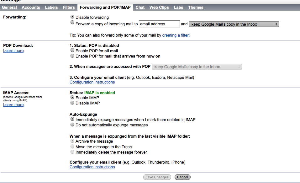Viewport: 300px width, 183px height.
Task: Open forwarding keep Google Mail's copy dropdown
Action: coord(234,24)
